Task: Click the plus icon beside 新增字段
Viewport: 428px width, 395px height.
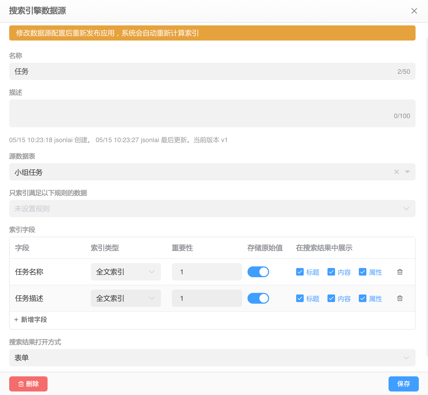Action: (16, 320)
